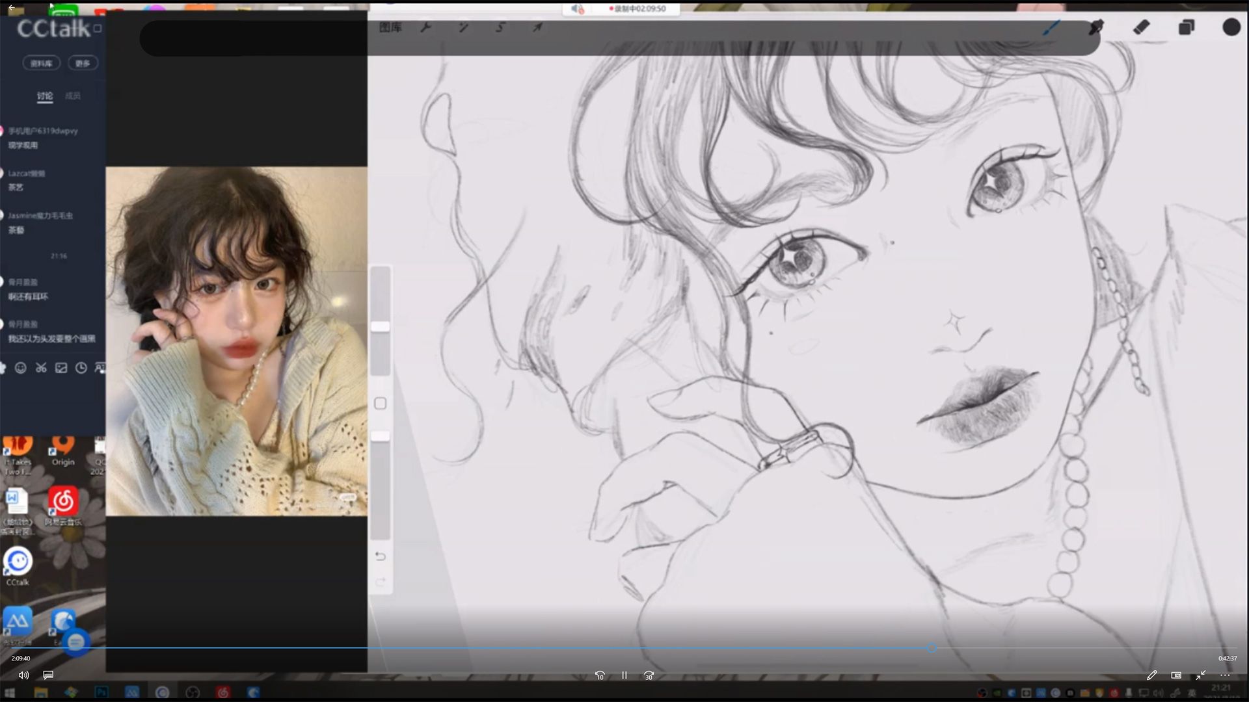Open the subtitles and captions menu
This screenshot has width=1249, height=702.
(x=48, y=675)
